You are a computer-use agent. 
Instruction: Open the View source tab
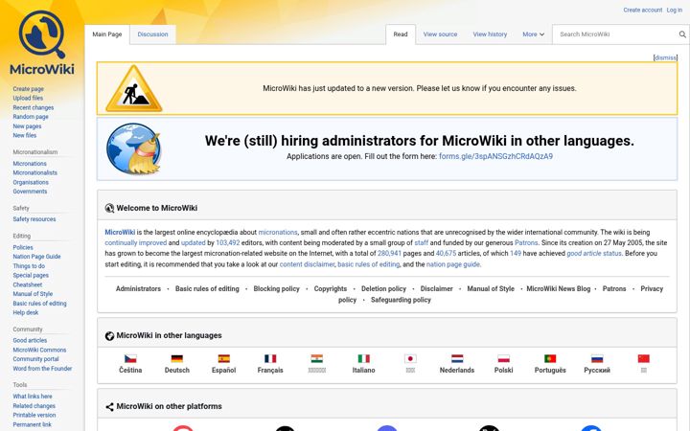pos(440,34)
